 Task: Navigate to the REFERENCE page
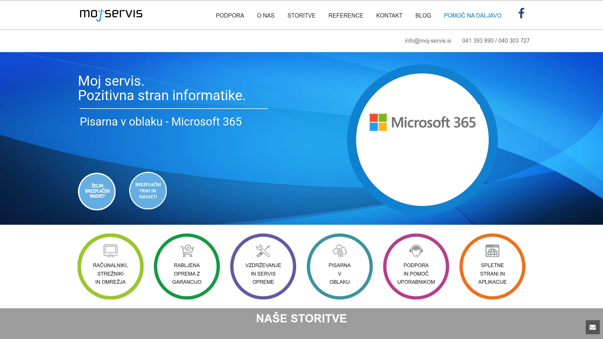click(346, 15)
